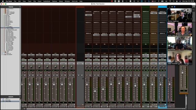This screenshot has width=196, height=110.
Task: Open the Track menu
Action: (x=29, y=1)
